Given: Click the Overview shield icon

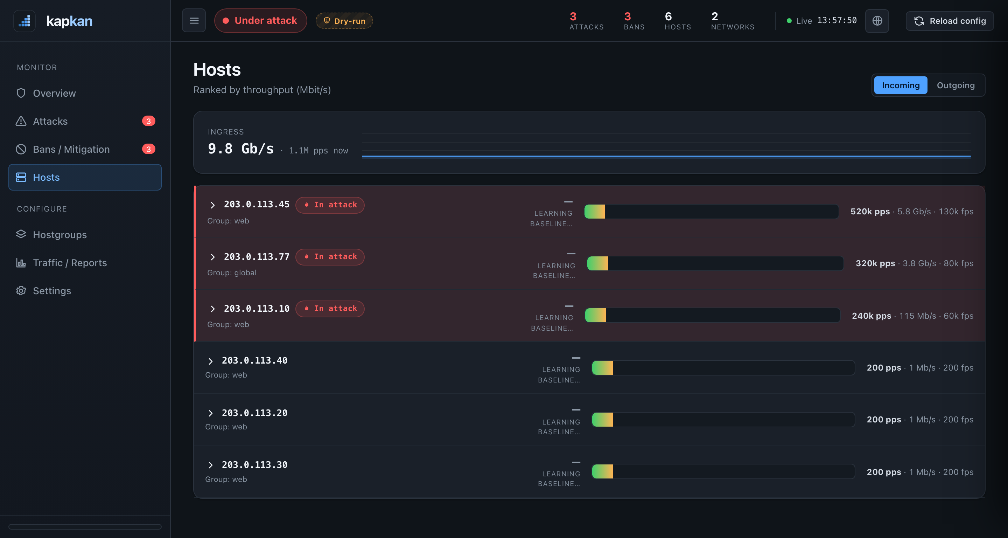Looking at the screenshot, I should [21, 93].
